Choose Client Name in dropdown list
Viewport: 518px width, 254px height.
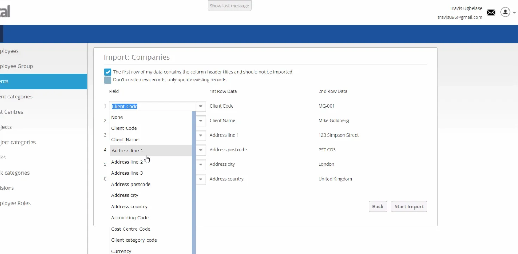150,140
